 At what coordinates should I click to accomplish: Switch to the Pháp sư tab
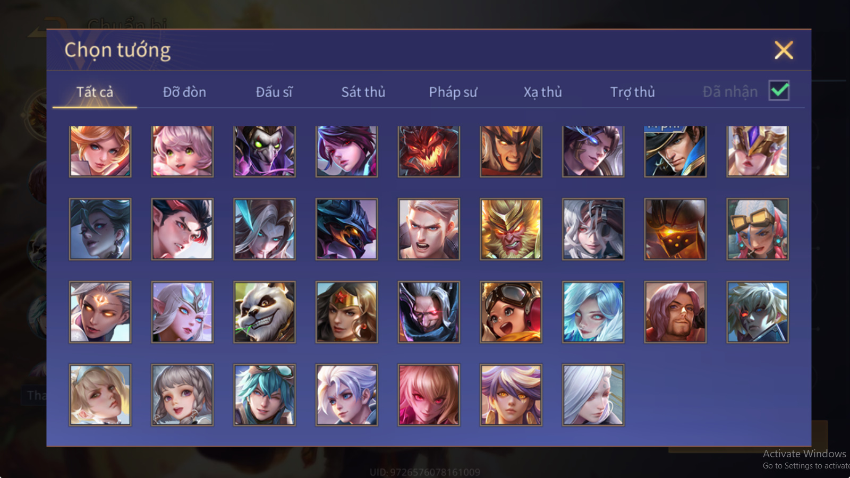(x=453, y=92)
